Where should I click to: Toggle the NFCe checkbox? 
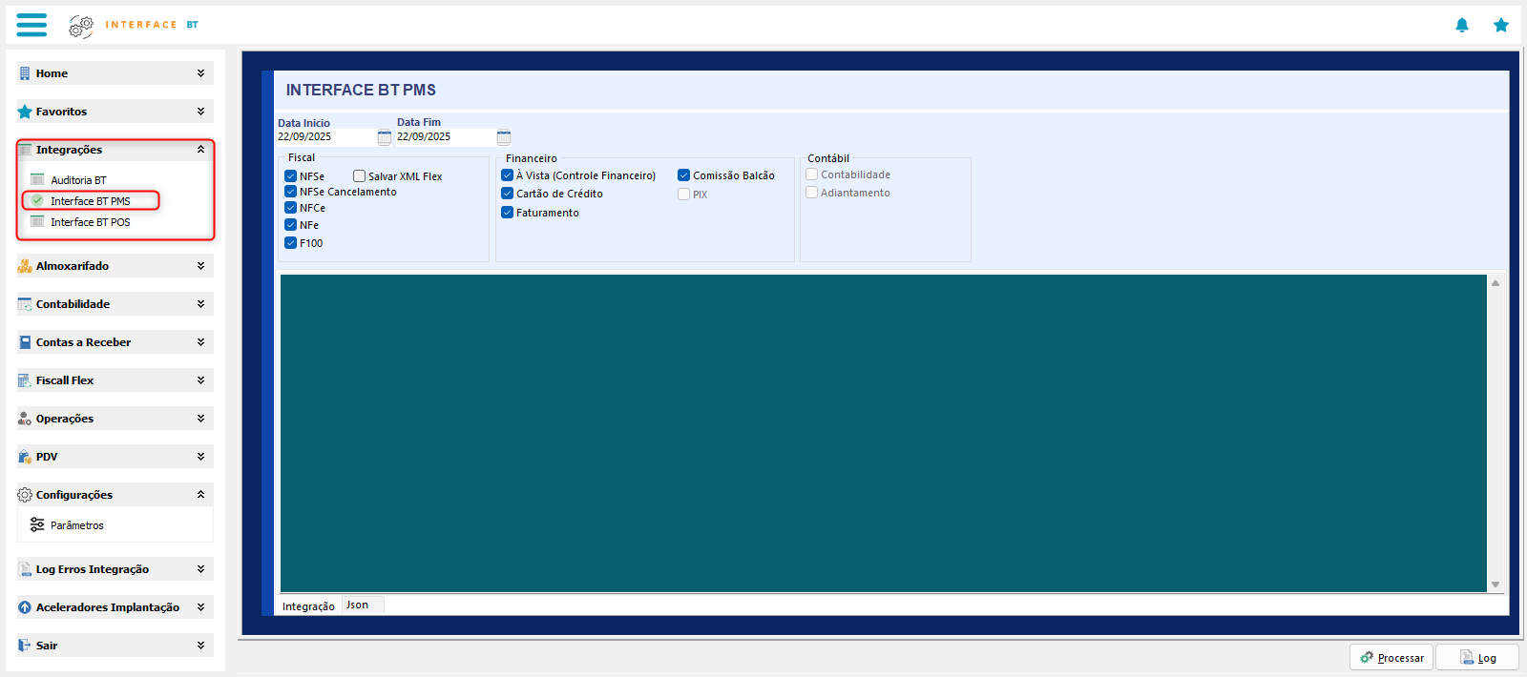pos(290,207)
